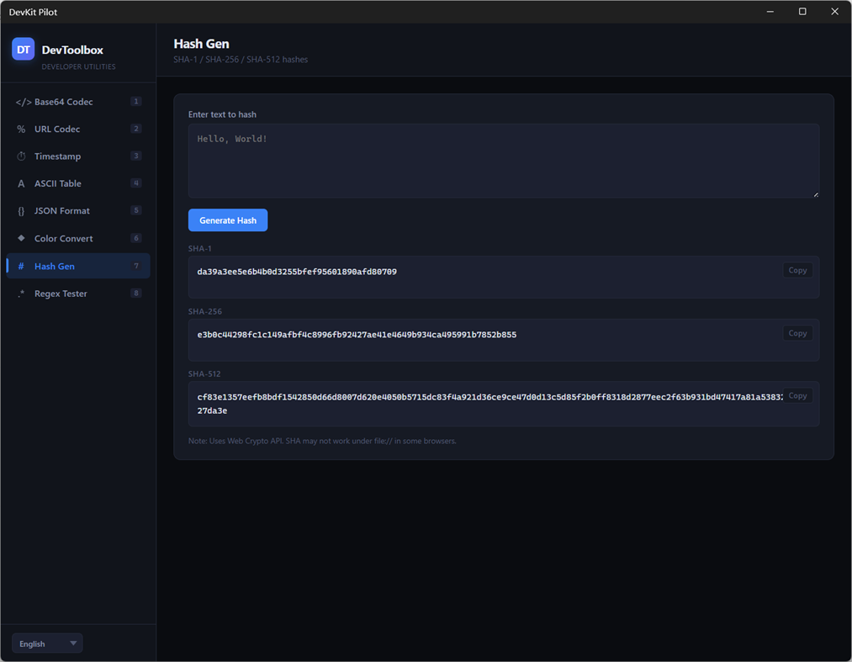This screenshot has width=852, height=662.
Task: Click the Enter text to hash label
Action: (222, 114)
